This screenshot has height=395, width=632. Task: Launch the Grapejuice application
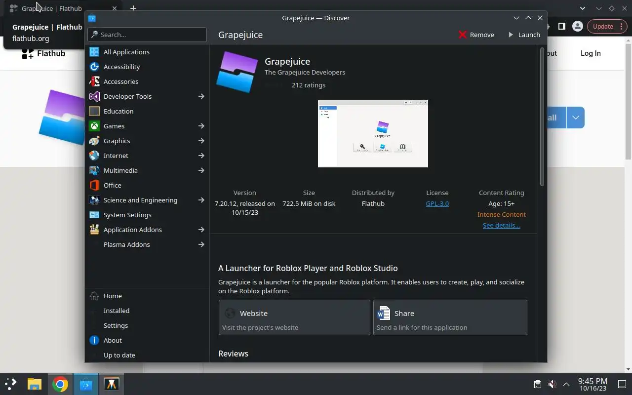[524, 35]
